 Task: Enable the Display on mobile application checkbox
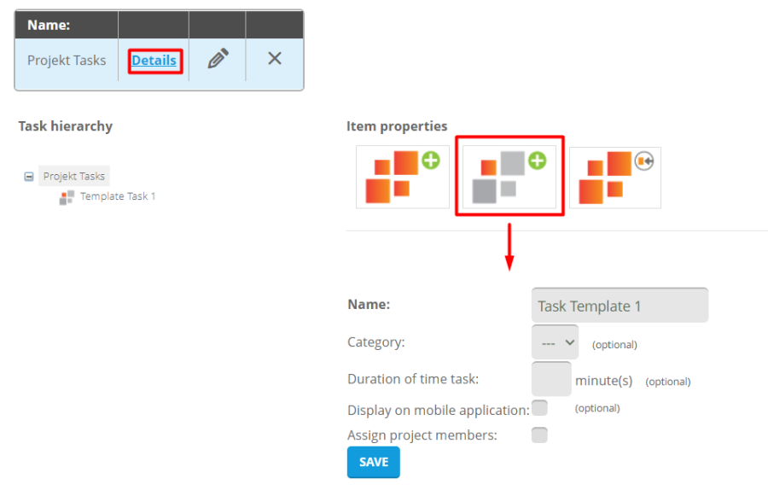click(539, 408)
